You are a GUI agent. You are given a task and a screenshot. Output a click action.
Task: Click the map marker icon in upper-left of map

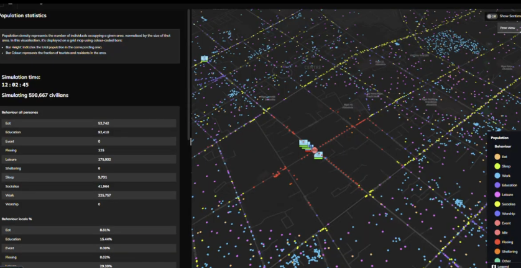tap(204, 59)
